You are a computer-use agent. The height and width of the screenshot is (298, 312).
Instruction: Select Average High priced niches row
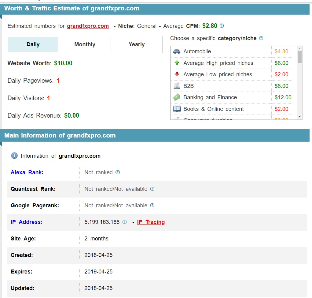coord(233,63)
